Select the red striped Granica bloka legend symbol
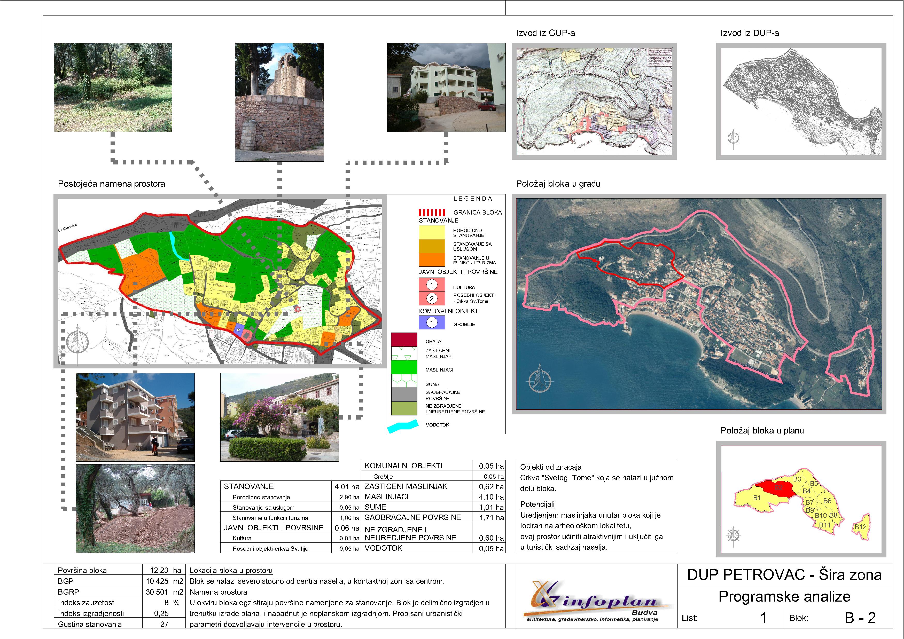 click(x=432, y=212)
